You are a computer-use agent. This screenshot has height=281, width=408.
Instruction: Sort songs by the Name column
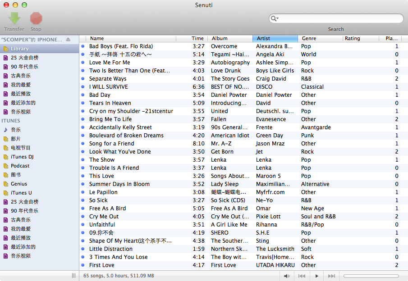click(131, 38)
